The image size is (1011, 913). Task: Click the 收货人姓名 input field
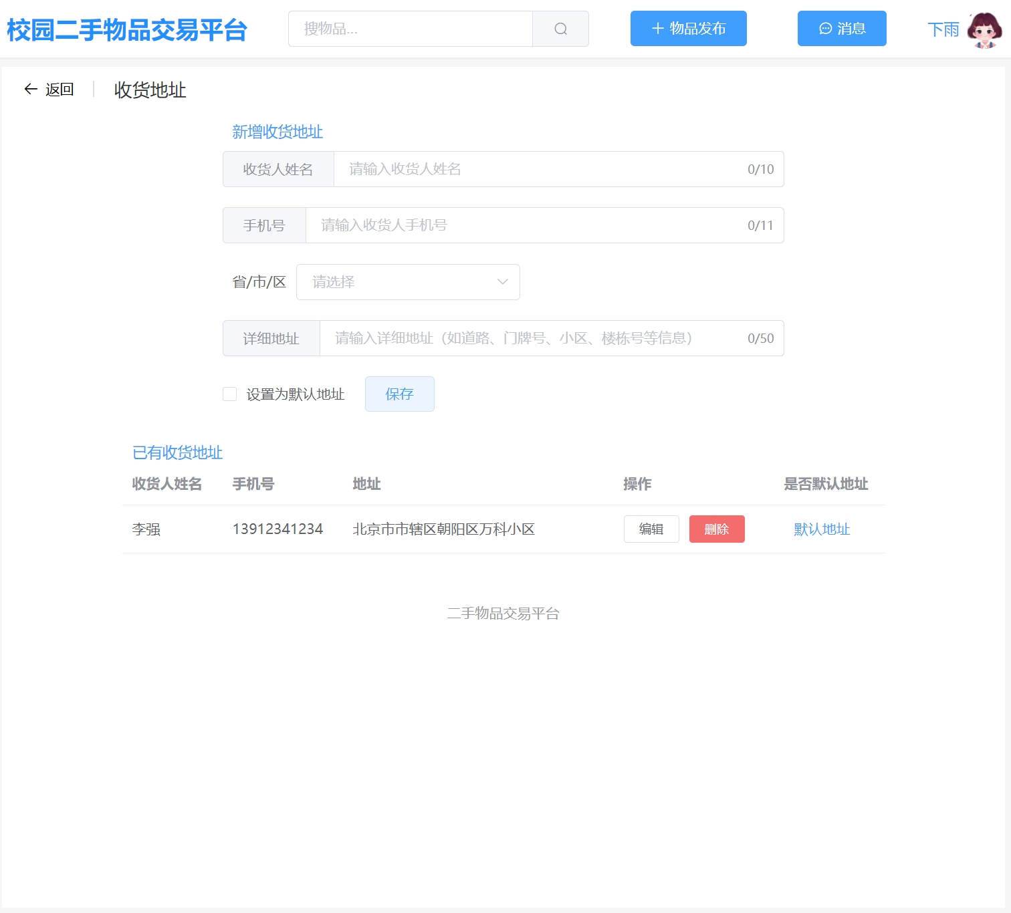(x=558, y=169)
